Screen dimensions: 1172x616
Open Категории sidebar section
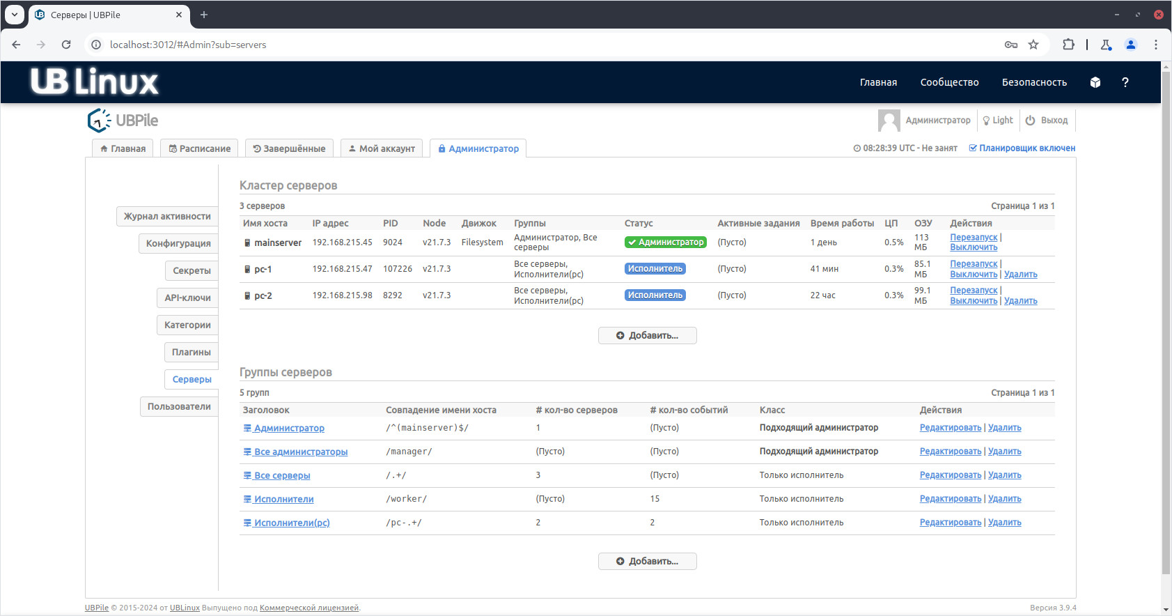(187, 325)
